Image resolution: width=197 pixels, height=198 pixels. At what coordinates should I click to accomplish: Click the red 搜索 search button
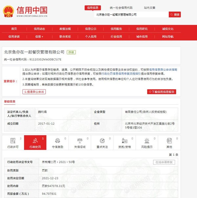[175, 14]
